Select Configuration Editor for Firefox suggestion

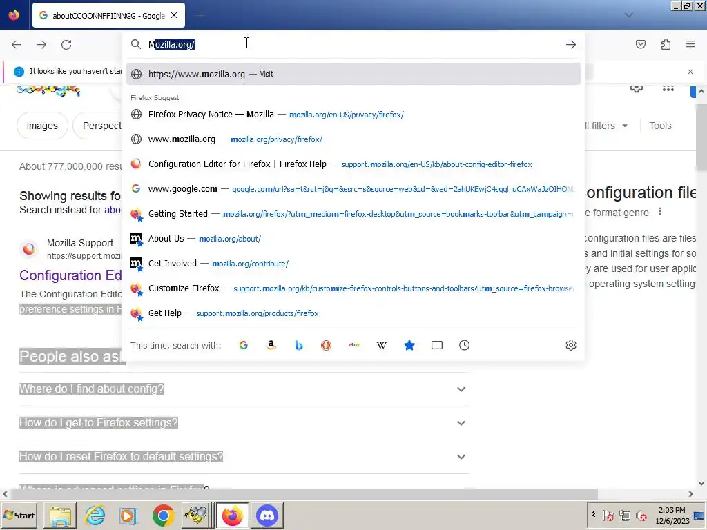pos(353,164)
